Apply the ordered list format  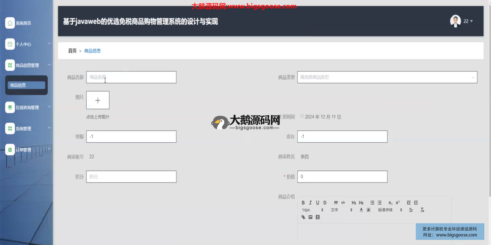coord(372,203)
